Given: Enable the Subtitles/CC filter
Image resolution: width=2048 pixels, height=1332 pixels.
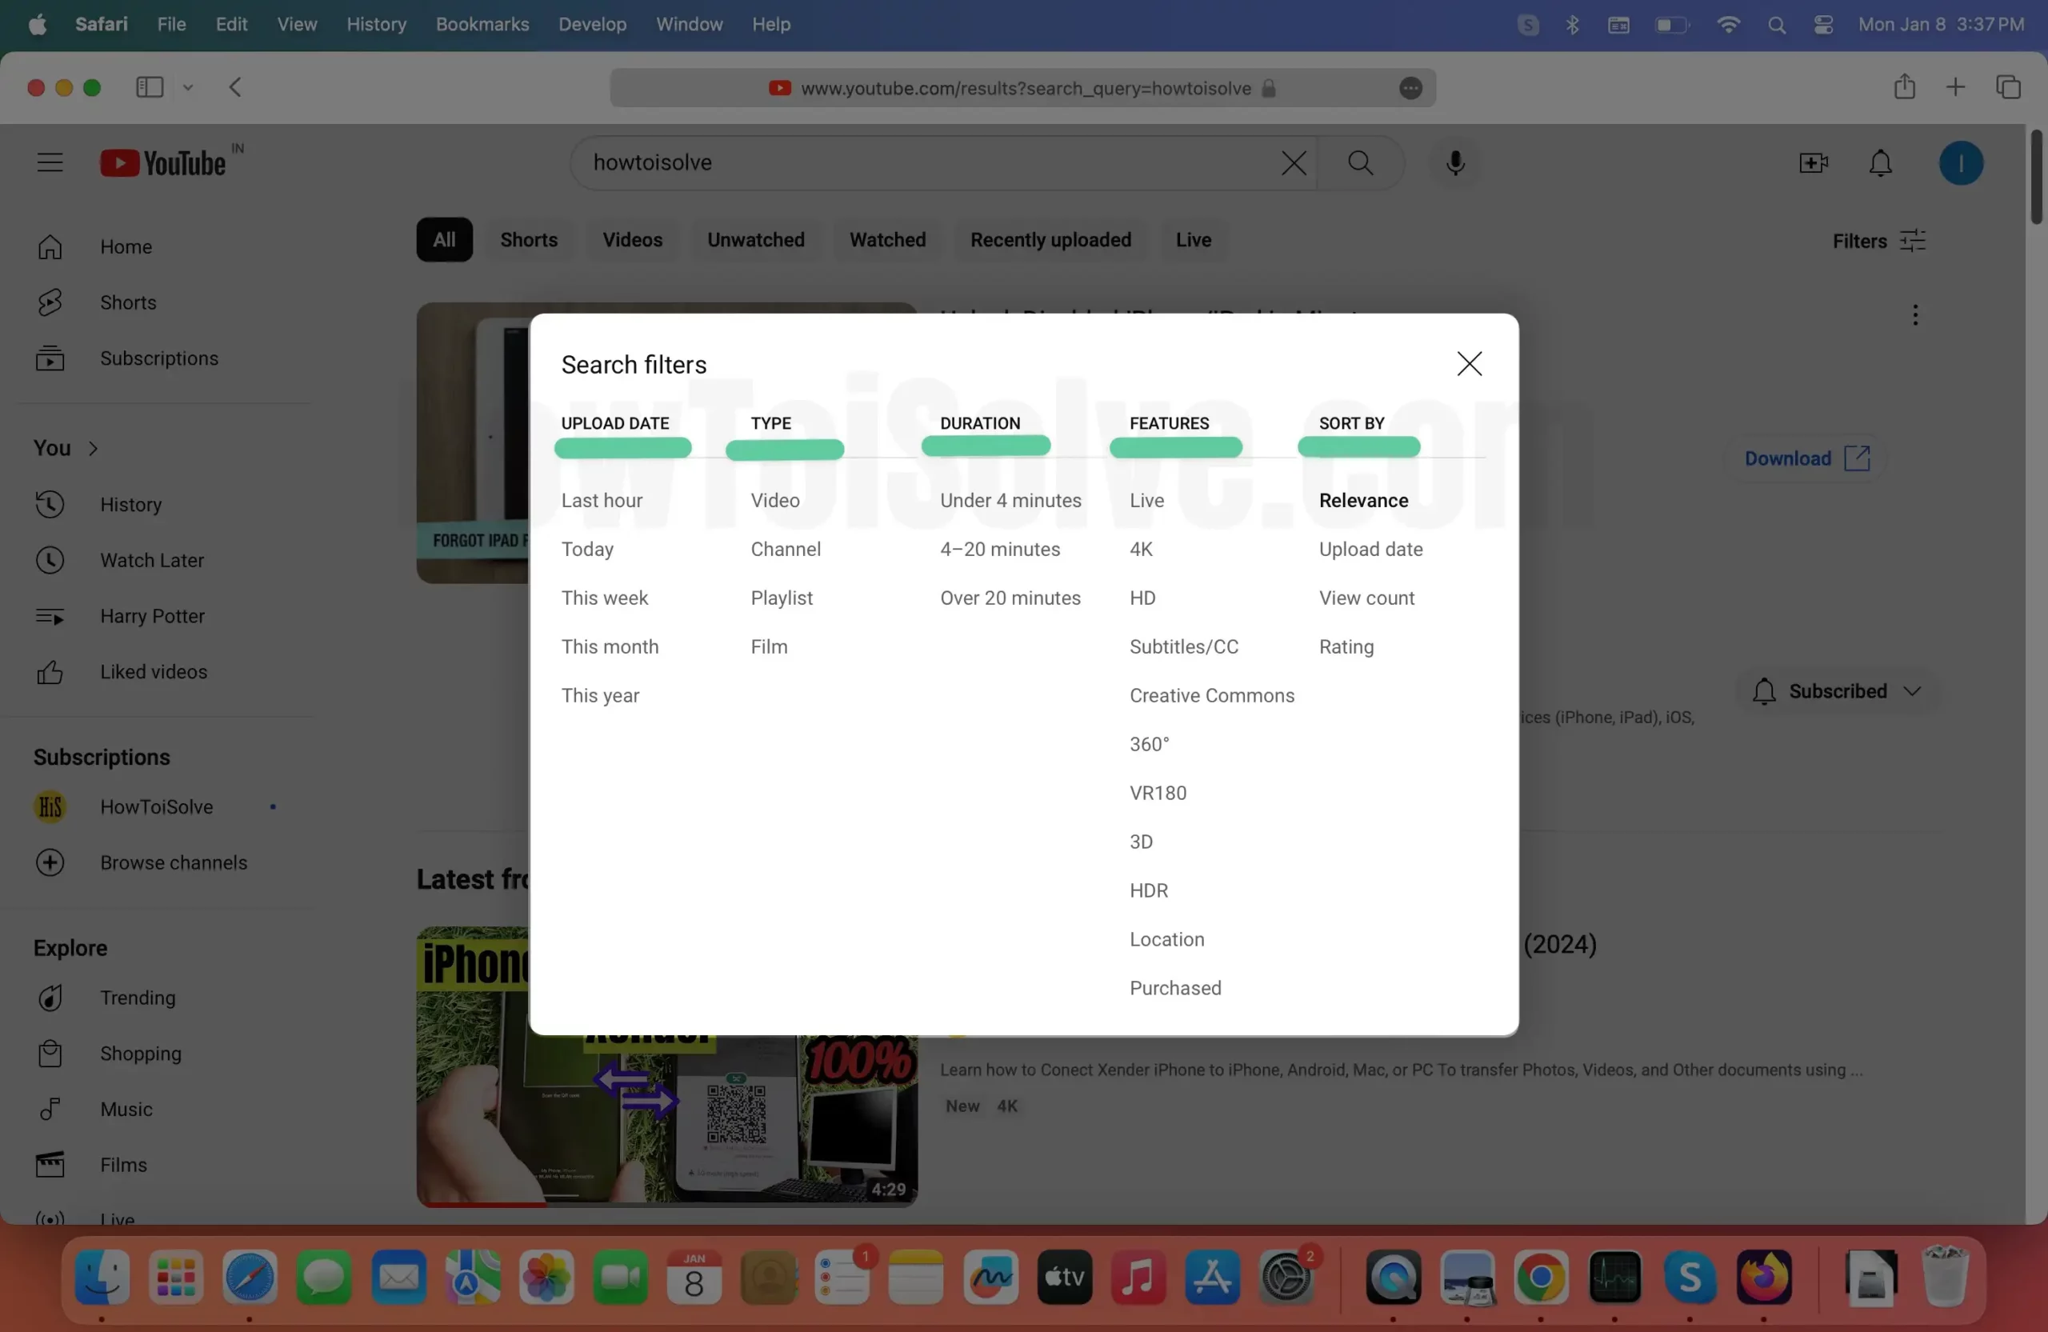Looking at the screenshot, I should (1183, 646).
